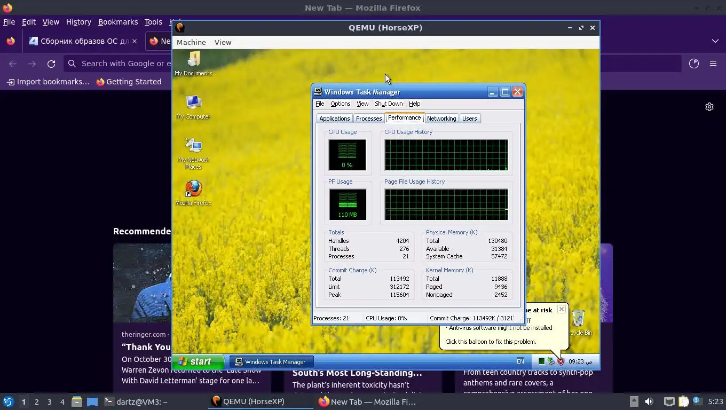Open the QEMU Machine menu

click(x=191, y=42)
